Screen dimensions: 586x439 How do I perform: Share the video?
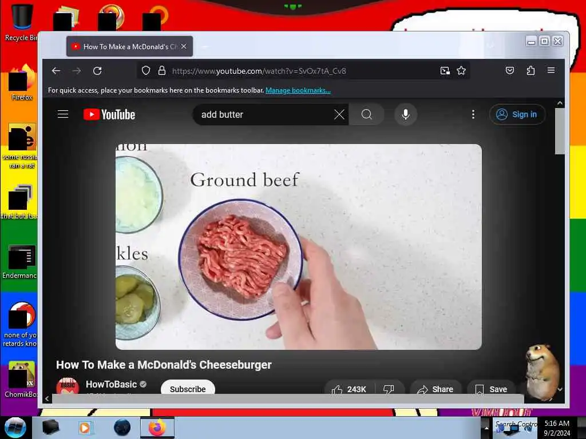click(x=435, y=389)
